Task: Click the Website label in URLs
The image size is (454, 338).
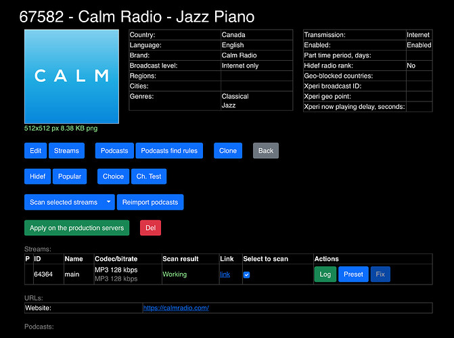Action: pyautogui.click(x=38, y=308)
